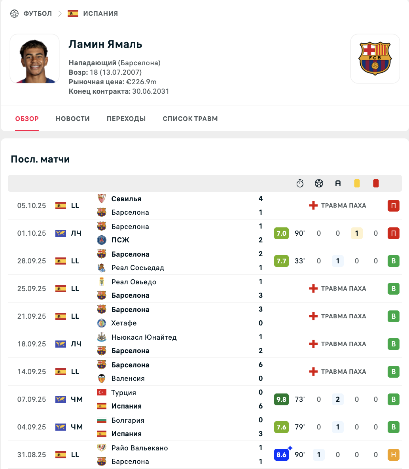Click the 9.8 rating badge

(281, 399)
